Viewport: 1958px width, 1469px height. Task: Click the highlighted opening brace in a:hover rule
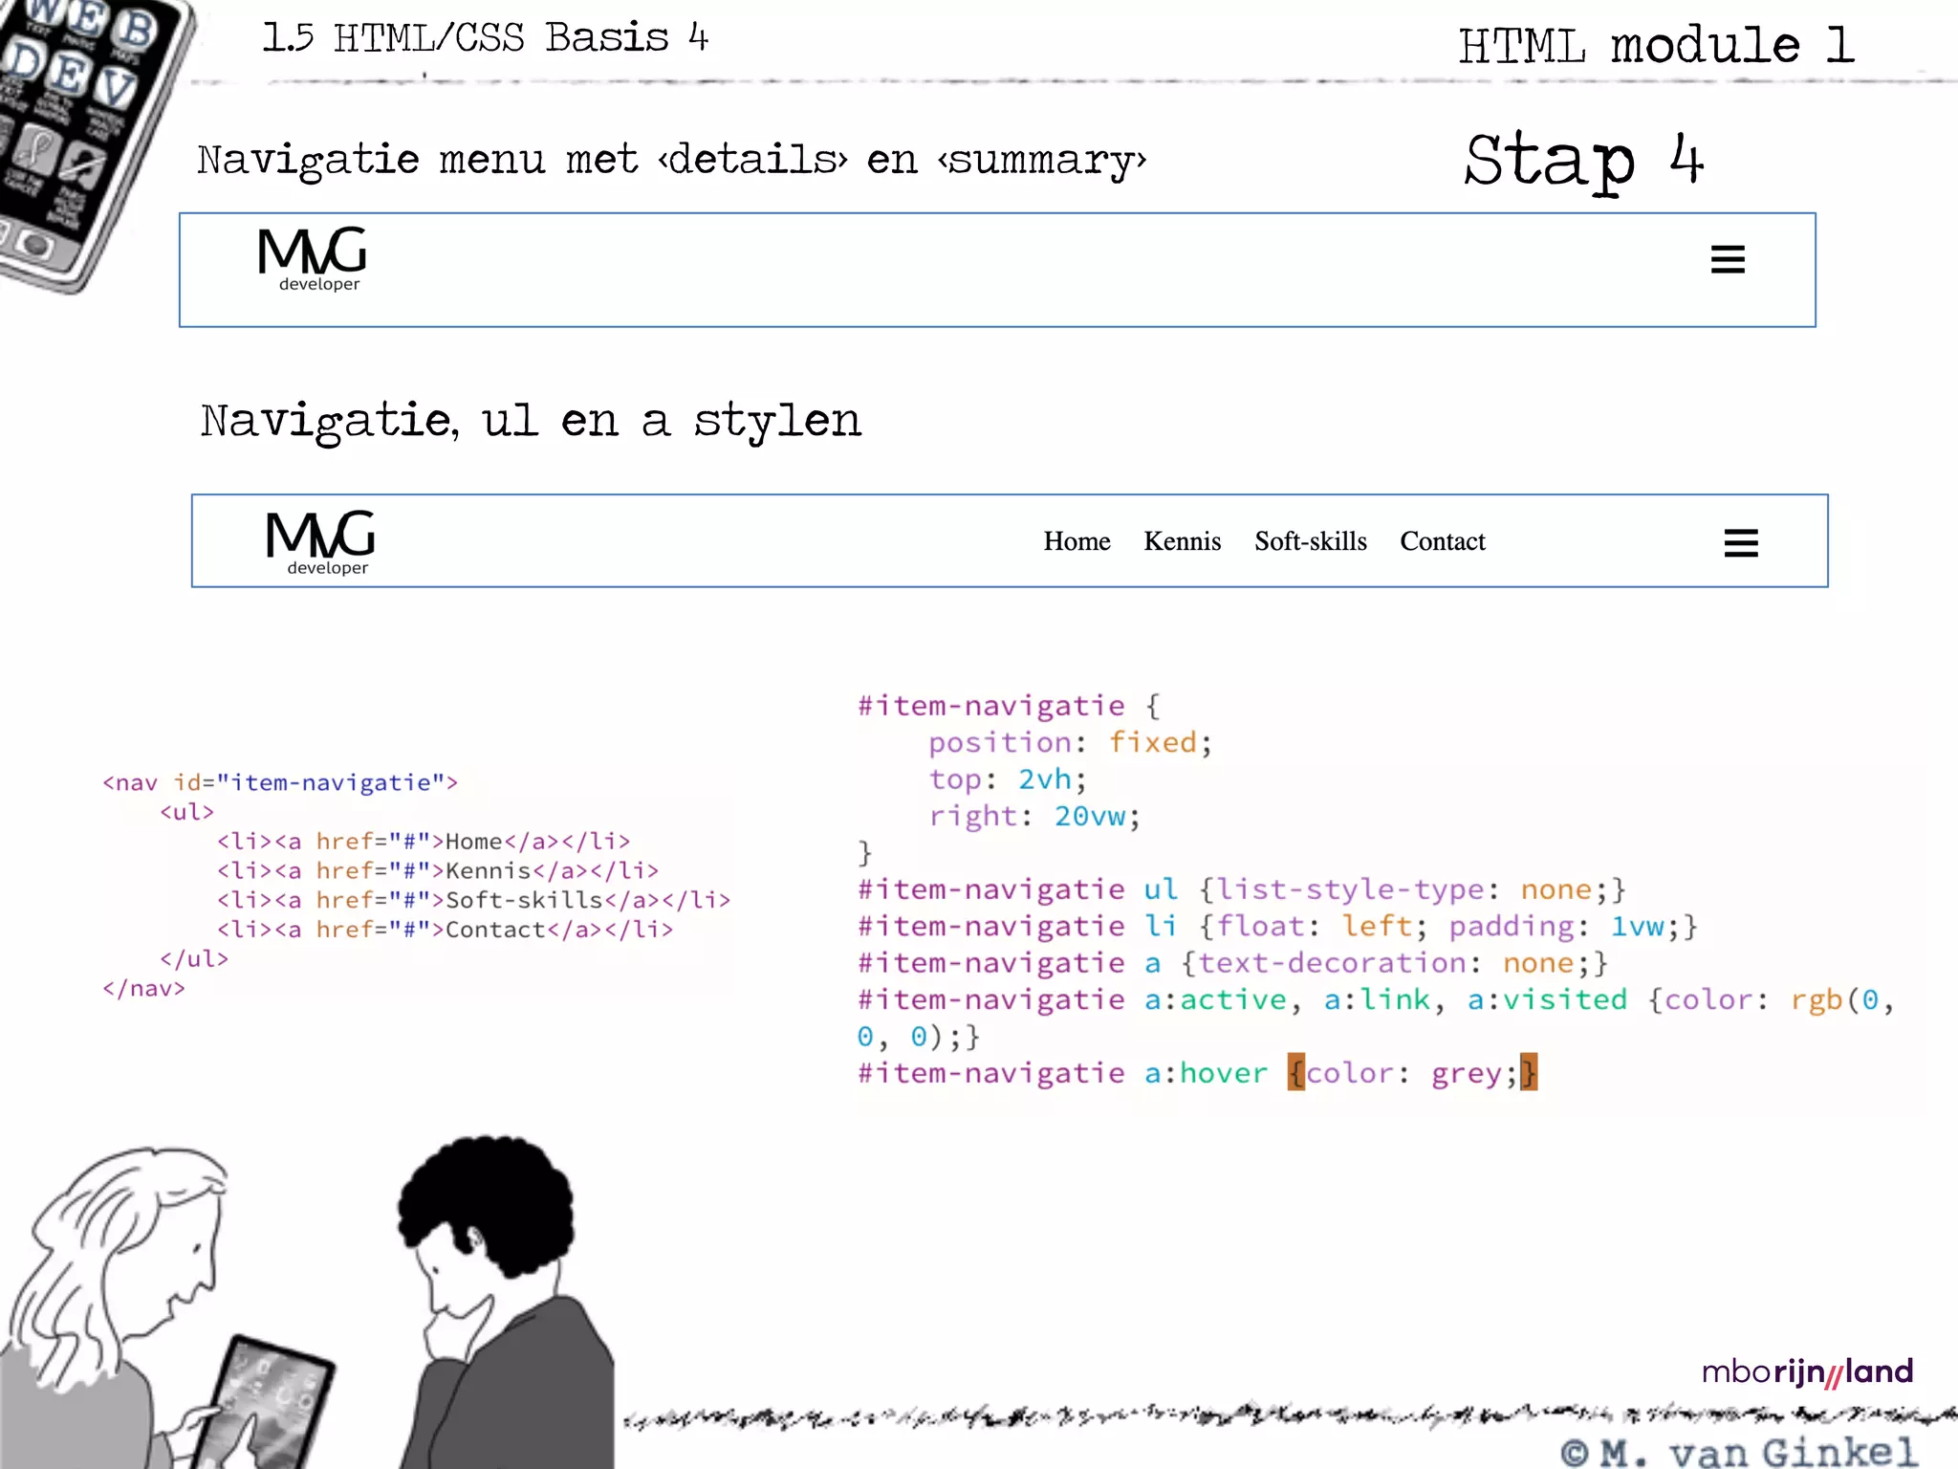[x=1295, y=1072]
